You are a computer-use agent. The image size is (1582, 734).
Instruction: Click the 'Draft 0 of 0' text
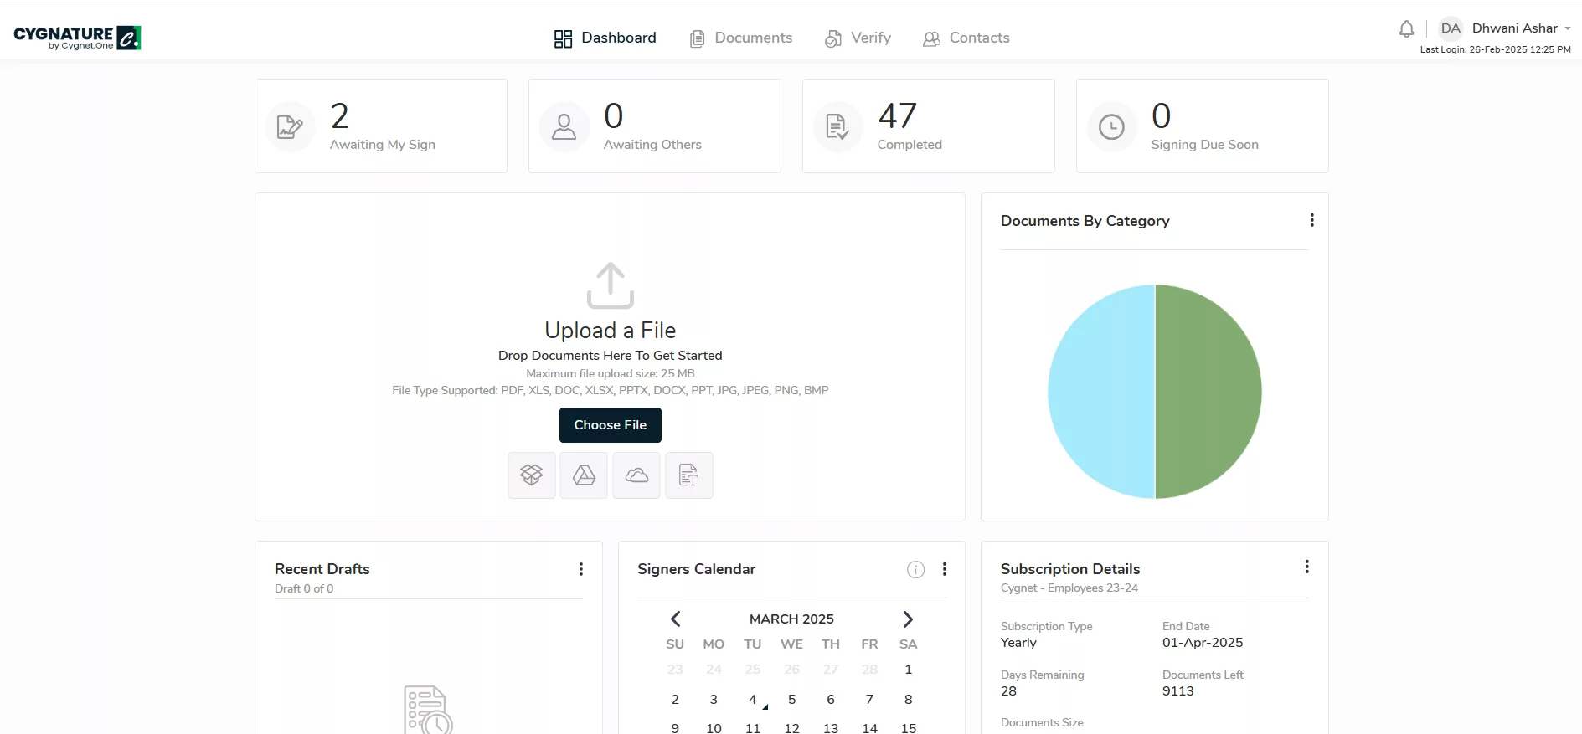(304, 589)
